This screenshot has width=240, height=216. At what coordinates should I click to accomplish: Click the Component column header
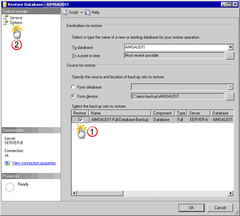tap(163, 113)
